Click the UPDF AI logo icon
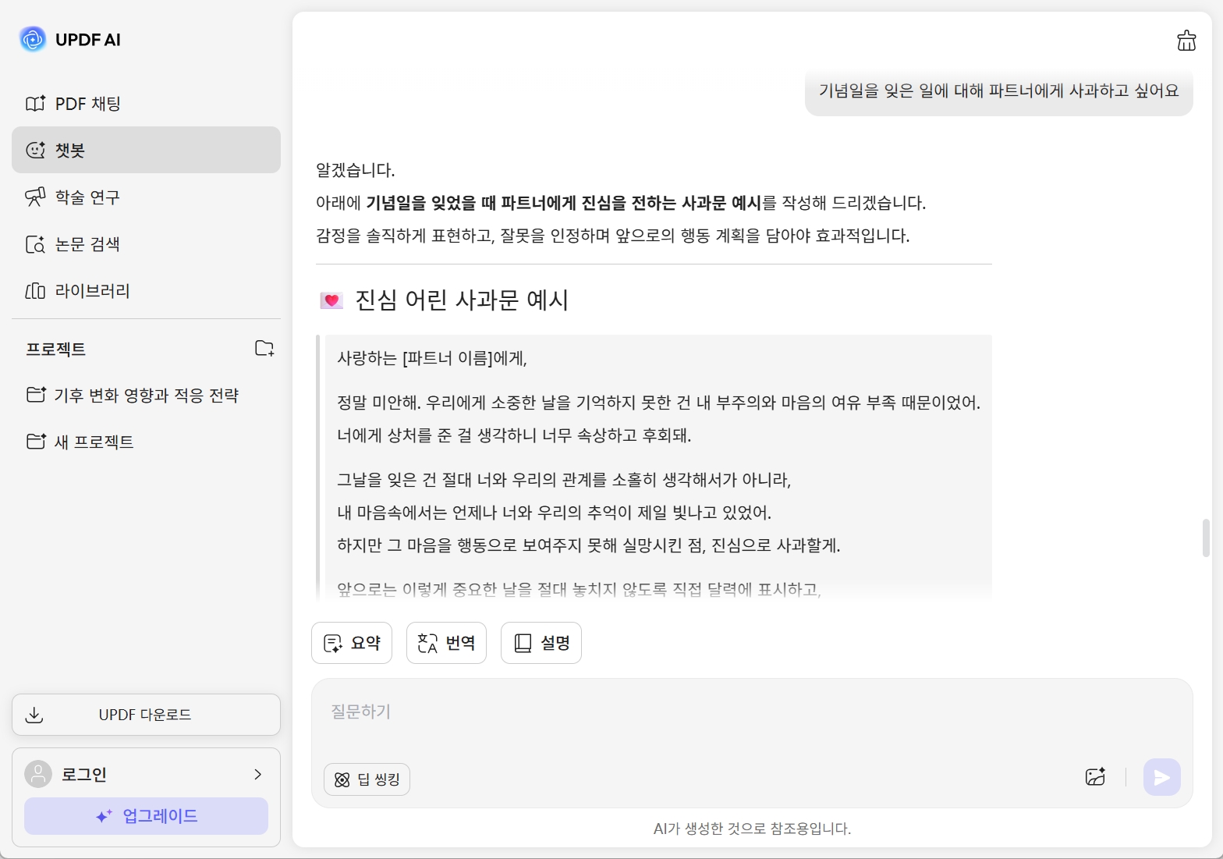 coord(33,39)
